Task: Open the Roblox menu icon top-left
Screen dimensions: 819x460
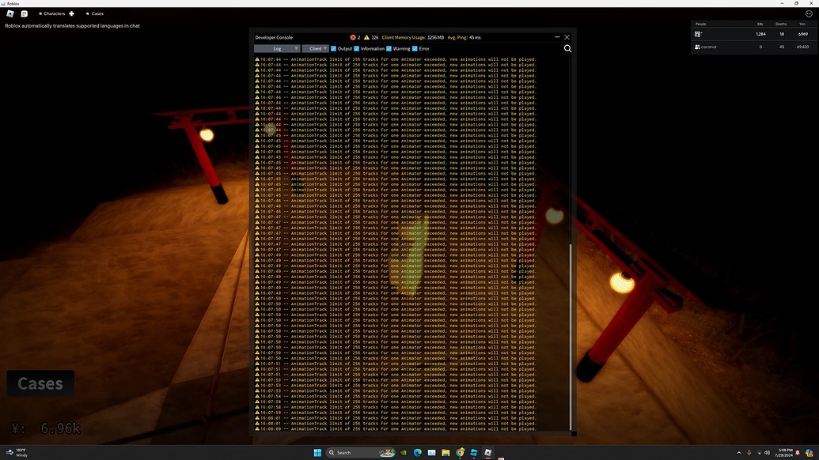Action: coord(10,13)
